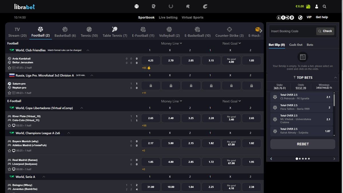The image size is (343, 193).
Task: Bet on Bologna win at 31.00
Action: [x=151, y=187]
